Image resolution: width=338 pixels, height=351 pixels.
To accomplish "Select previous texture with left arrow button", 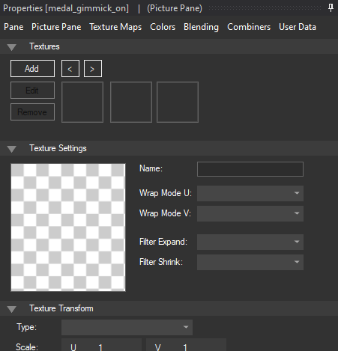I will (70, 69).
